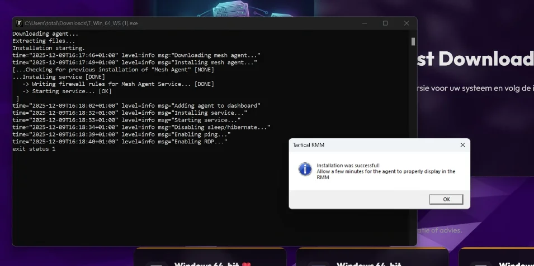Click the "-> Starting service... [OK]" line
This screenshot has height=266, width=534.
pos(67,91)
